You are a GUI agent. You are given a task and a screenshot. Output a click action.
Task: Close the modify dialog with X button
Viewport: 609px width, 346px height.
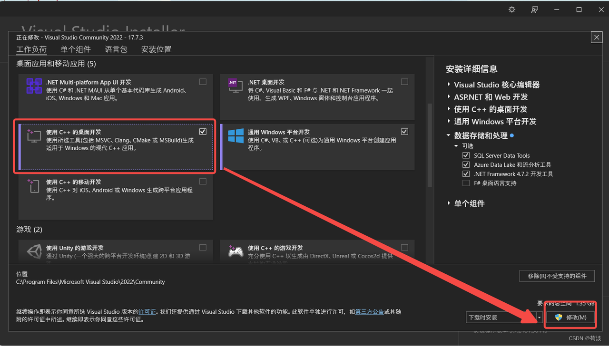pyautogui.click(x=596, y=38)
